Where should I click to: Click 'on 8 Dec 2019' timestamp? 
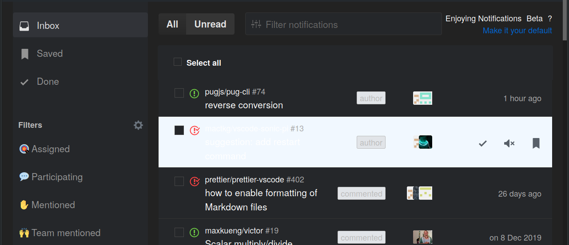(x=515, y=238)
